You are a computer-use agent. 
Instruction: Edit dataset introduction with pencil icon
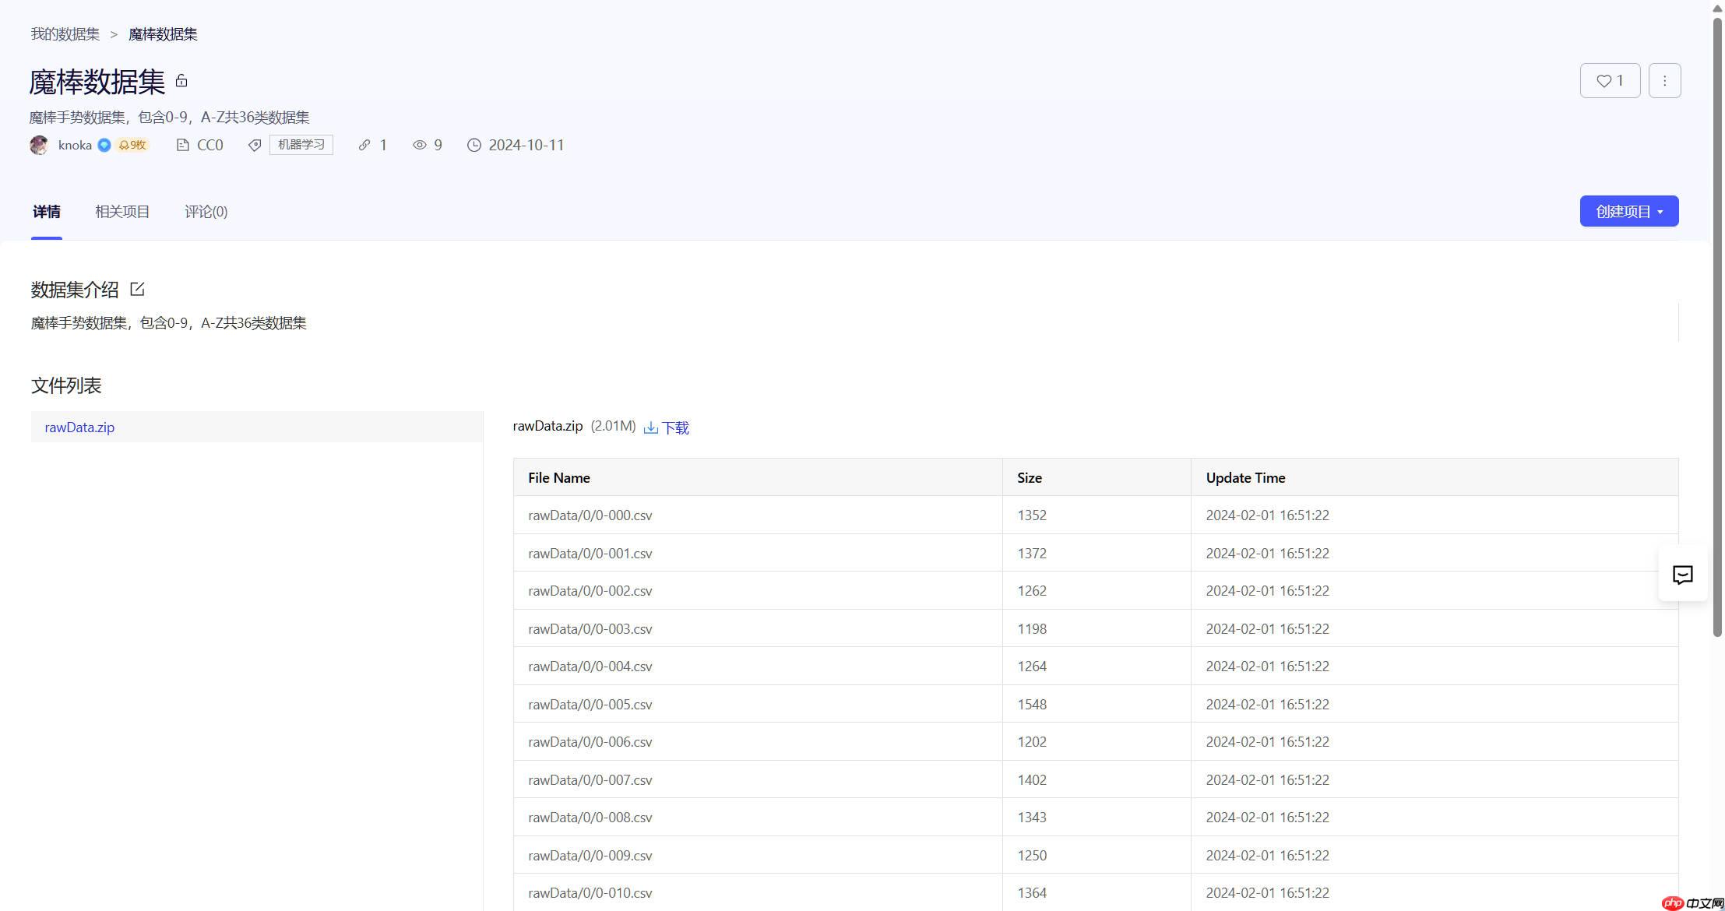138,290
